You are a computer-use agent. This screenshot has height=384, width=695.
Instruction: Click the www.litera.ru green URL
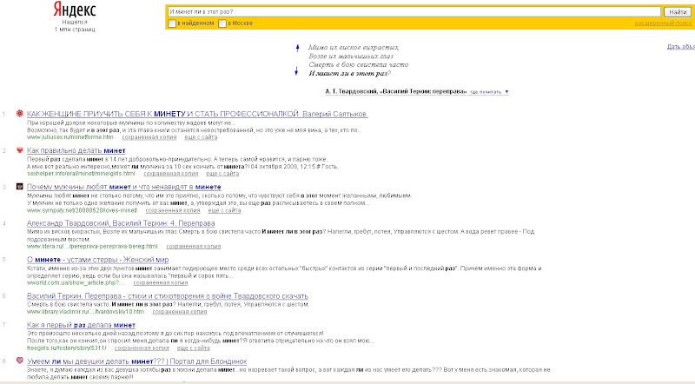[x=92, y=246]
